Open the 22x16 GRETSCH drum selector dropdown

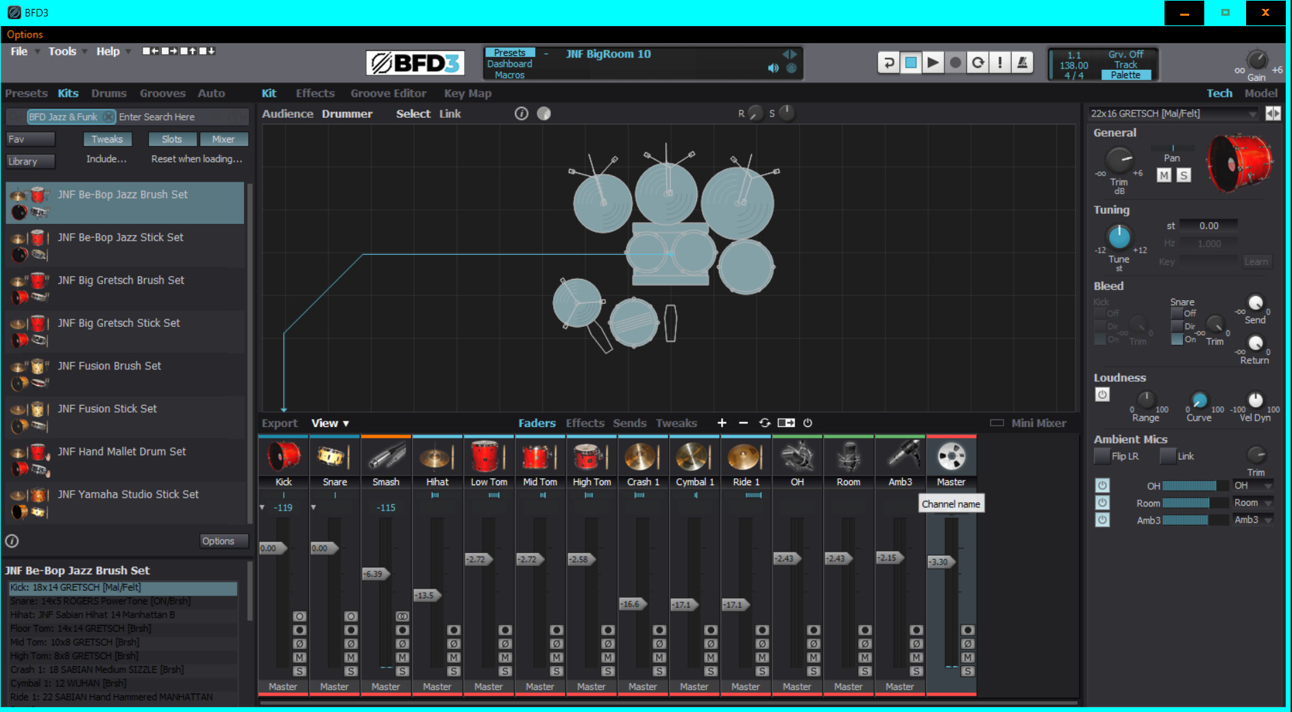pyautogui.click(x=1173, y=114)
